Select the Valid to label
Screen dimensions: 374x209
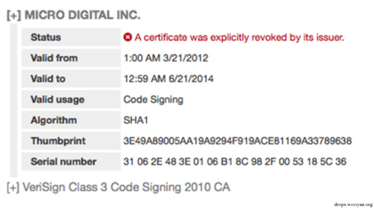[x=48, y=79]
